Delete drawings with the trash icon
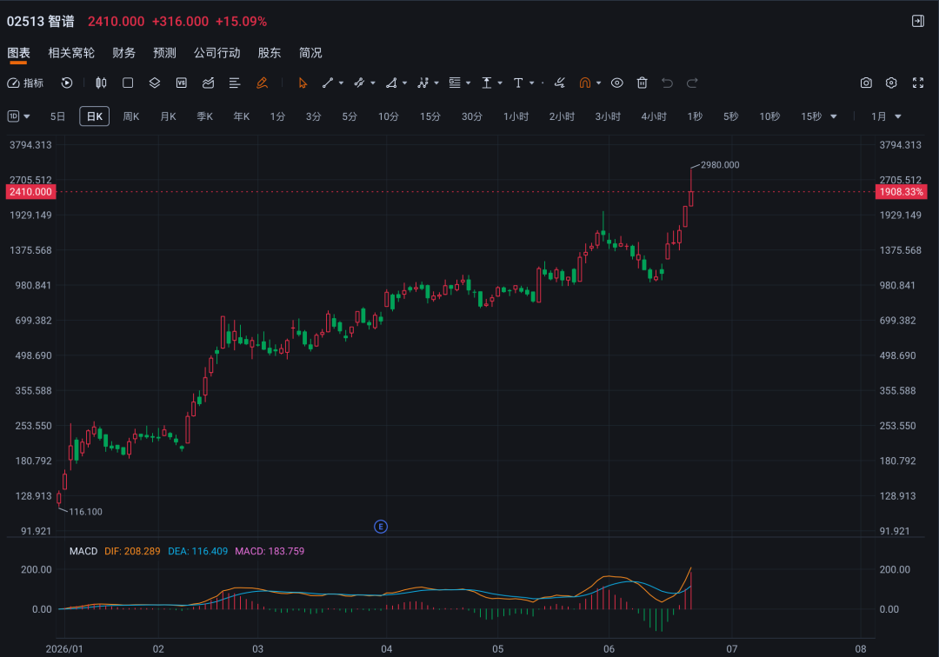Viewport: 939px width, 657px height. click(642, 83)
